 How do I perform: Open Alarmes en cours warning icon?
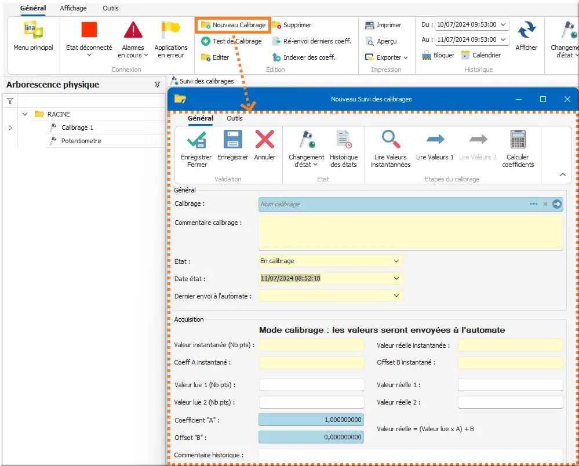tap(133, 30)
